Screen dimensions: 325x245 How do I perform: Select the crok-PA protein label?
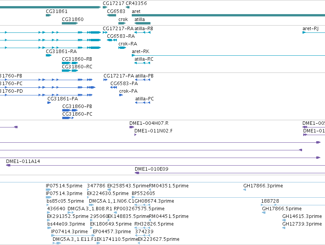tap(128, 91)
